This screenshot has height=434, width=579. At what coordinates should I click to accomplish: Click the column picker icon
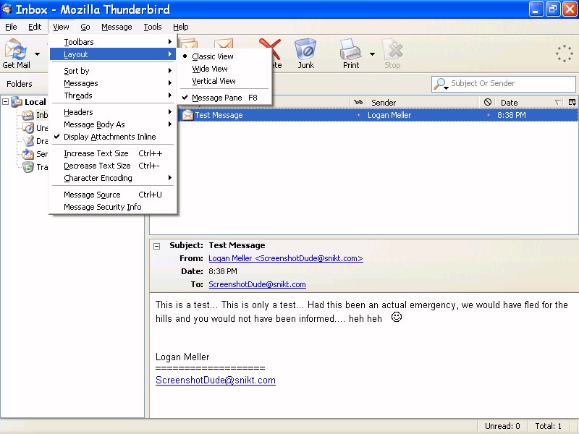point(572,102)
